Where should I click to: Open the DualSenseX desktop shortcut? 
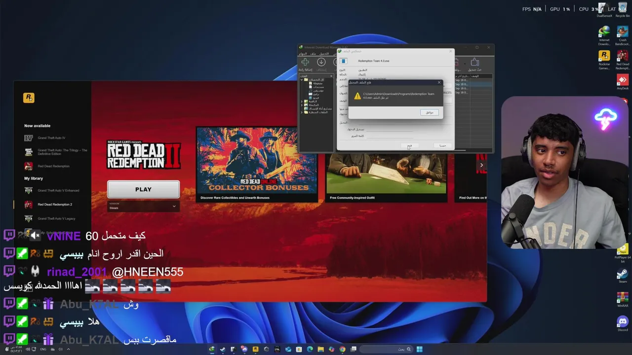click(x=604, y=10)
